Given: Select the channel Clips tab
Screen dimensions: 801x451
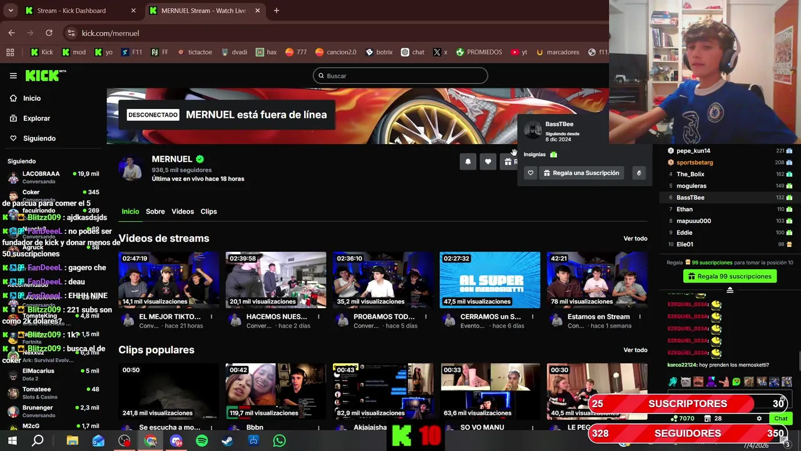Looking at the screenshot, I should click(208, 212).
